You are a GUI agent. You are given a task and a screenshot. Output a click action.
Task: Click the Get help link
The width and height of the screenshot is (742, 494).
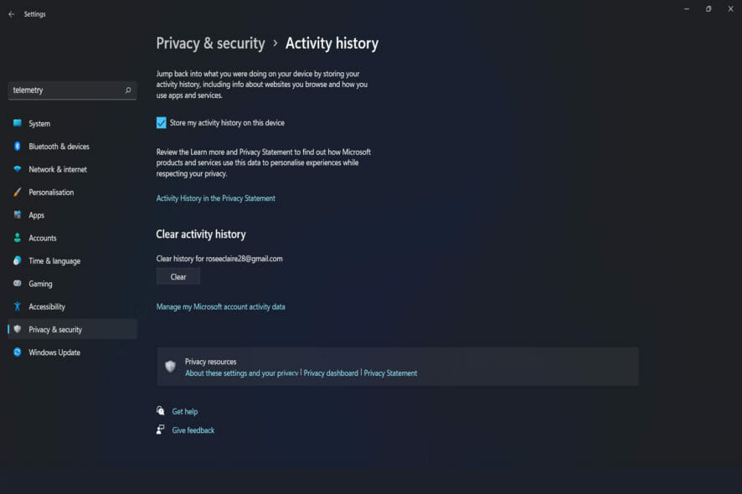pos(184,412)
